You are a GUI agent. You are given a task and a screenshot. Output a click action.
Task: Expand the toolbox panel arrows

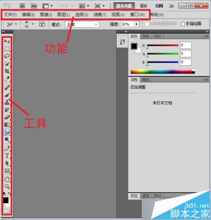(x=3, y=32)
